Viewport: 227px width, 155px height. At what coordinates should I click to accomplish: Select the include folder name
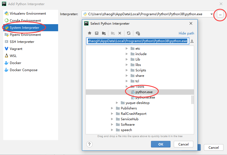click(x=141, y=54)
